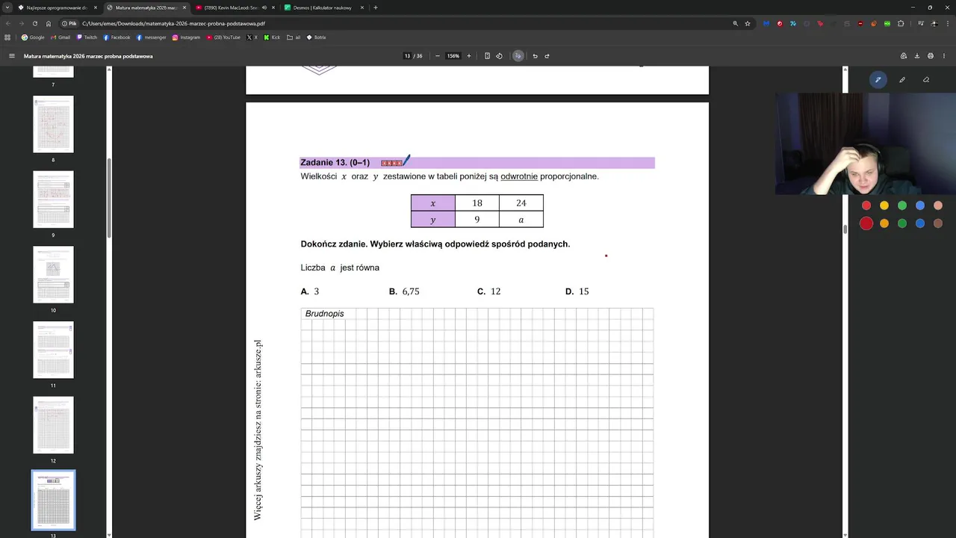Open the address bar zoom indicator
Viewport: 956px width, 538px height.
click(735, 23)
